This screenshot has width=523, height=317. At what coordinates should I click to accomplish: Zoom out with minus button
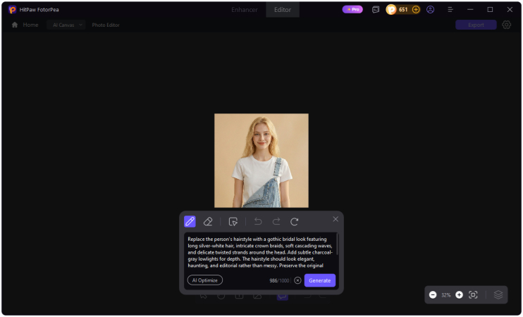tap(433, 294)
